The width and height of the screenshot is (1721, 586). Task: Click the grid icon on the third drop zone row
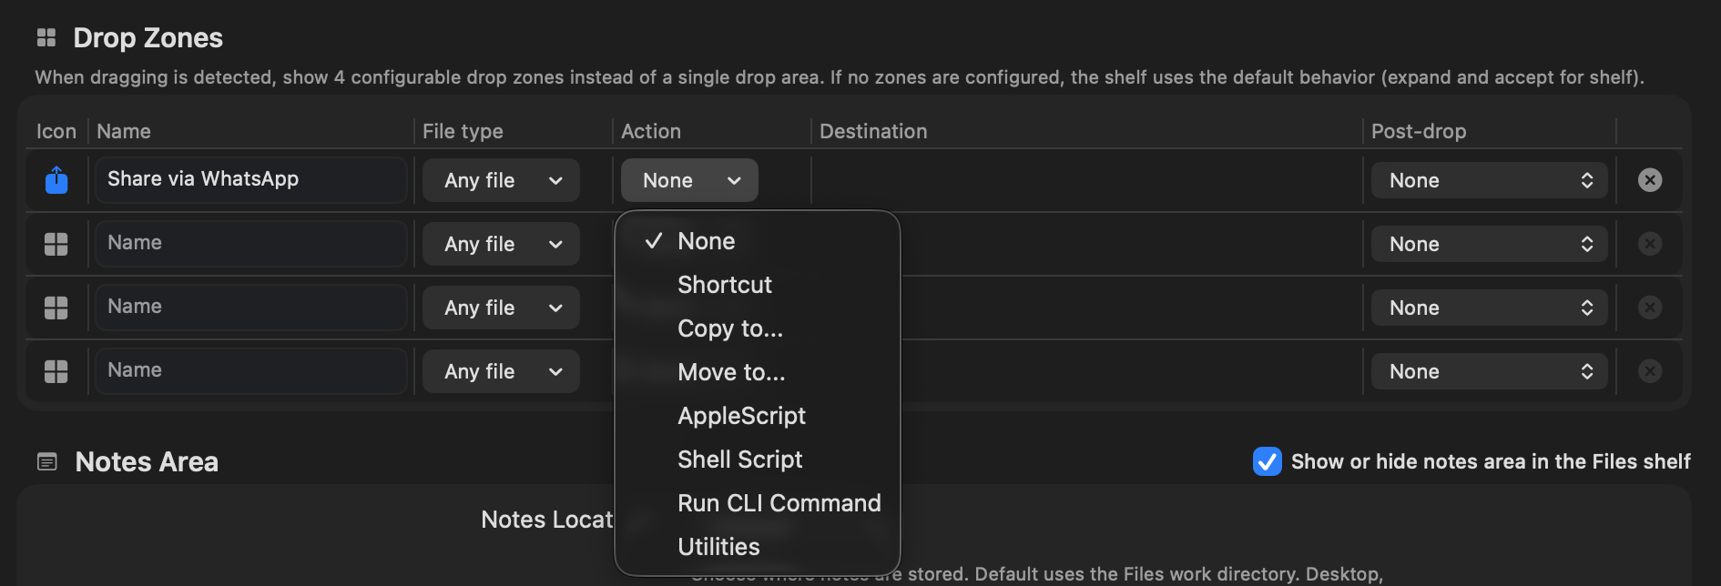[x=56, y=307]
